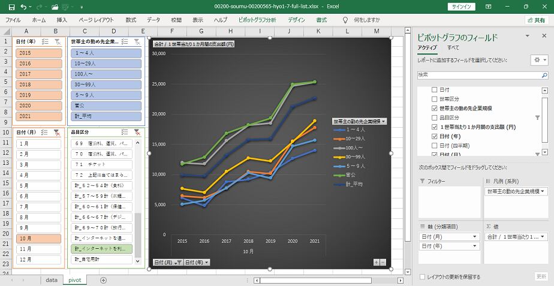The image size is (554, 286).
Task: Switch to the data worksheet tab
Action: click(51, 280)
